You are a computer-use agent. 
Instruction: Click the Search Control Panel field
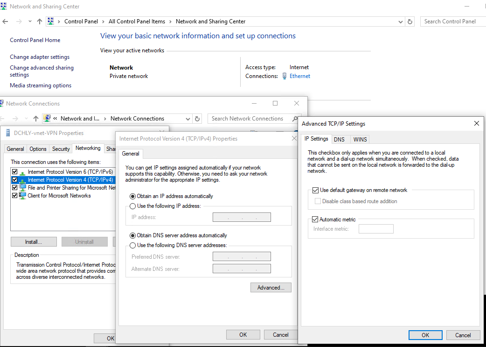point(453,21)
